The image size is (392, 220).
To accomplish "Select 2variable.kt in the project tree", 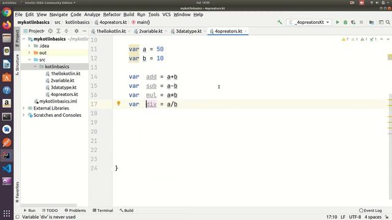I will click(x=62, y=81).
